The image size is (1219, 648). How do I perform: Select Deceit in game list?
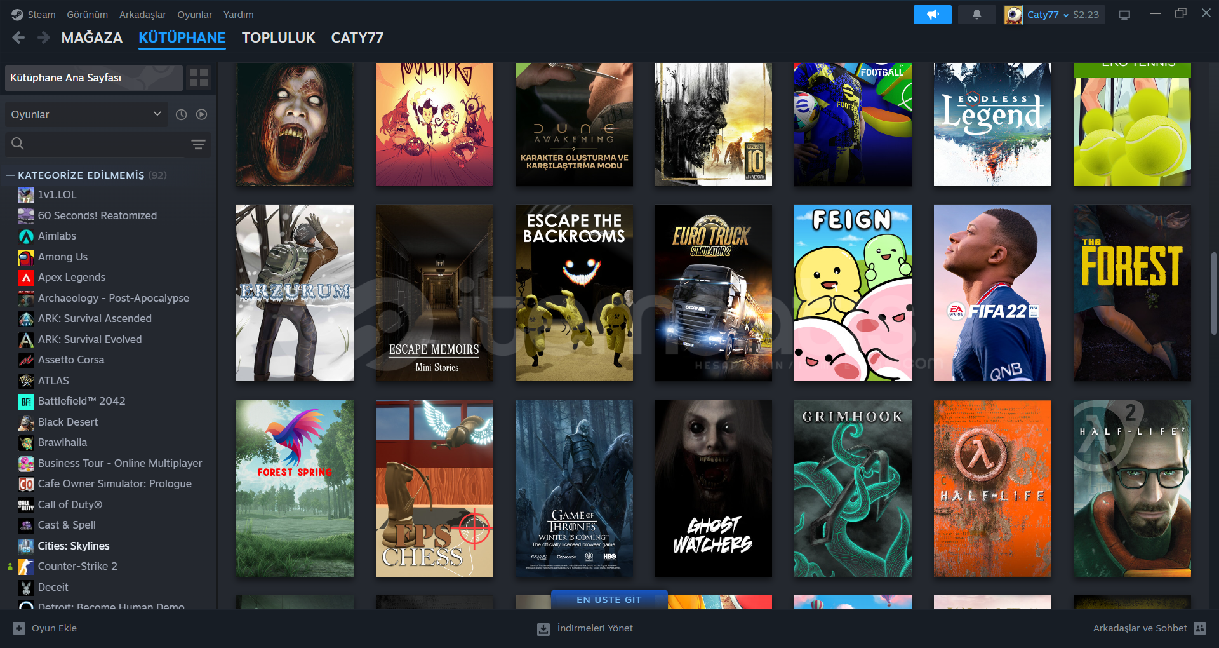pyautogui.click(x=53, y=587)
